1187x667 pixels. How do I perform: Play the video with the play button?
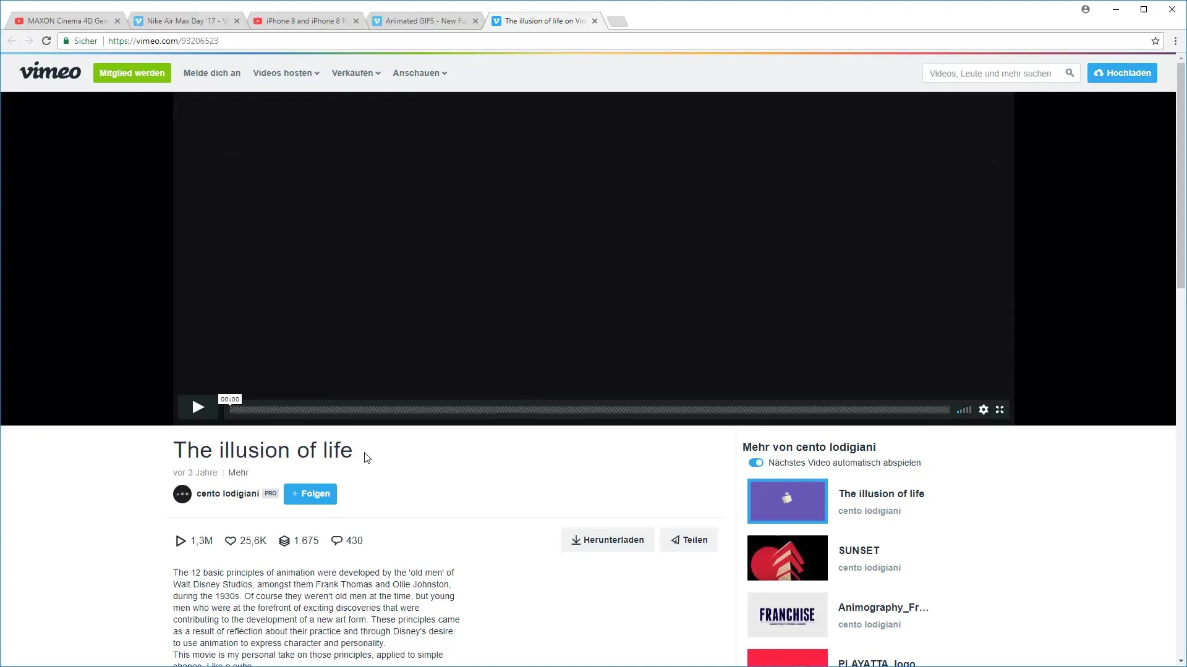198,407
